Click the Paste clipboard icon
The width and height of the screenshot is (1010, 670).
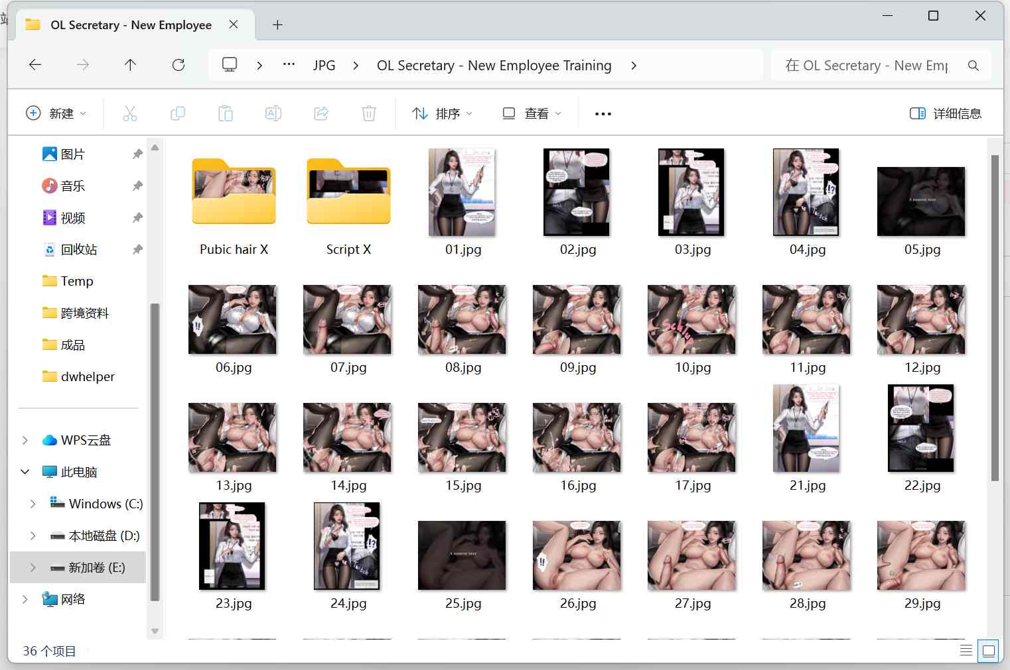point(226,113)
